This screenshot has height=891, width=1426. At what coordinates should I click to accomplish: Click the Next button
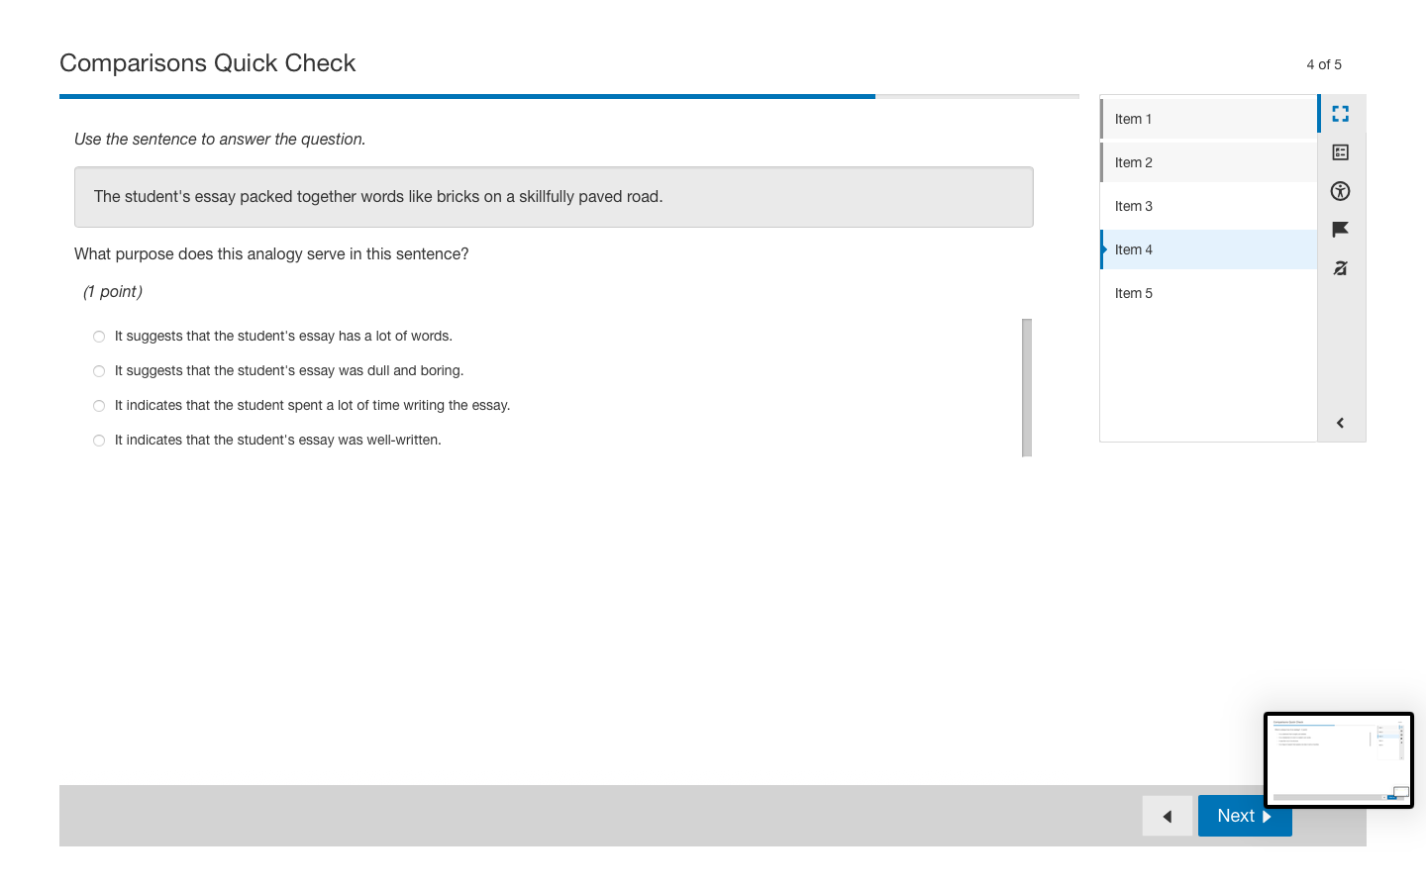coord(1245,816)
